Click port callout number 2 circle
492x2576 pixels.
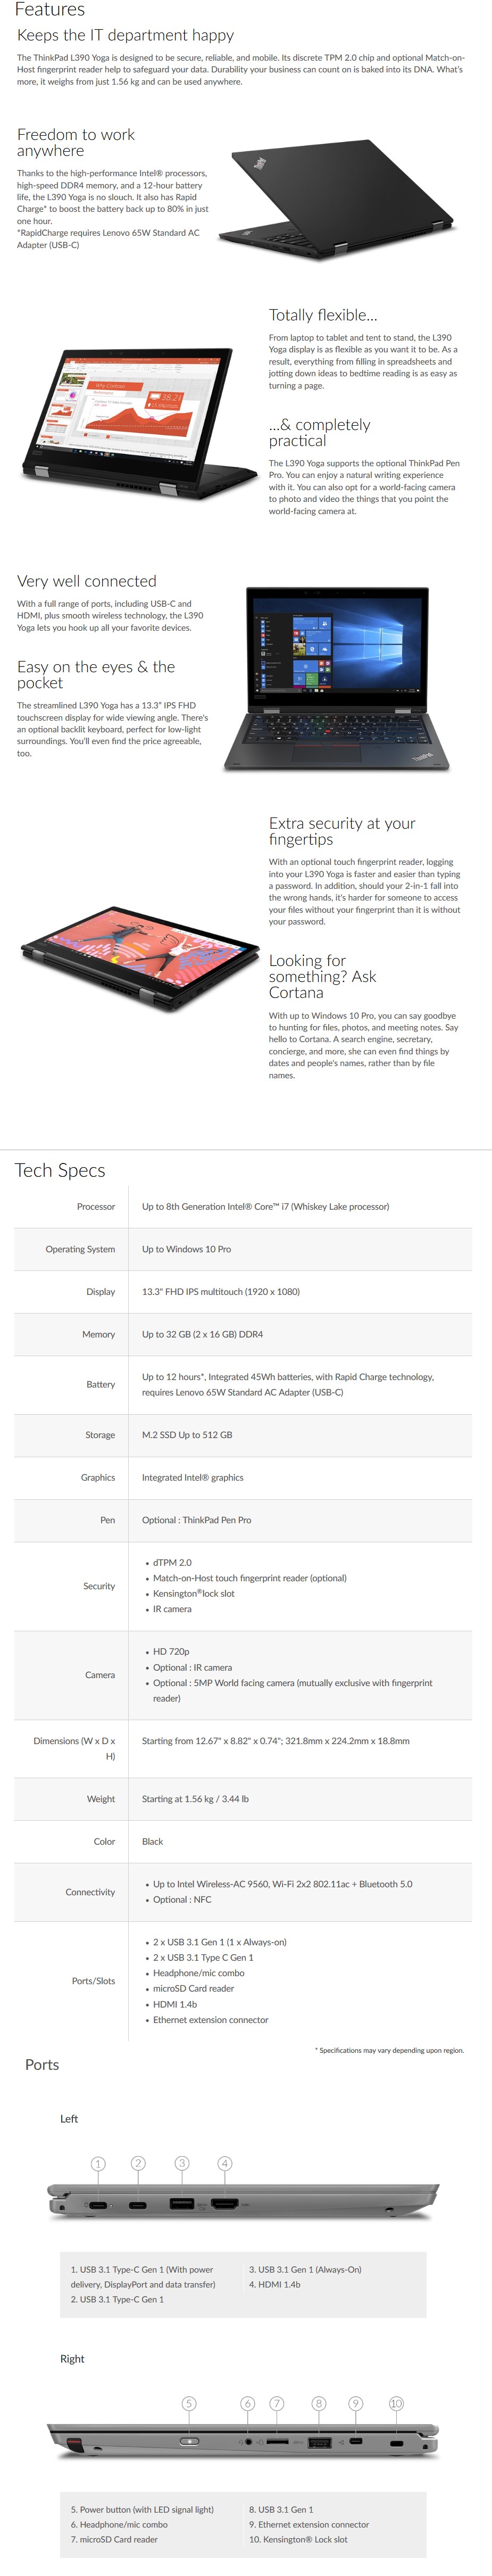138,2163
